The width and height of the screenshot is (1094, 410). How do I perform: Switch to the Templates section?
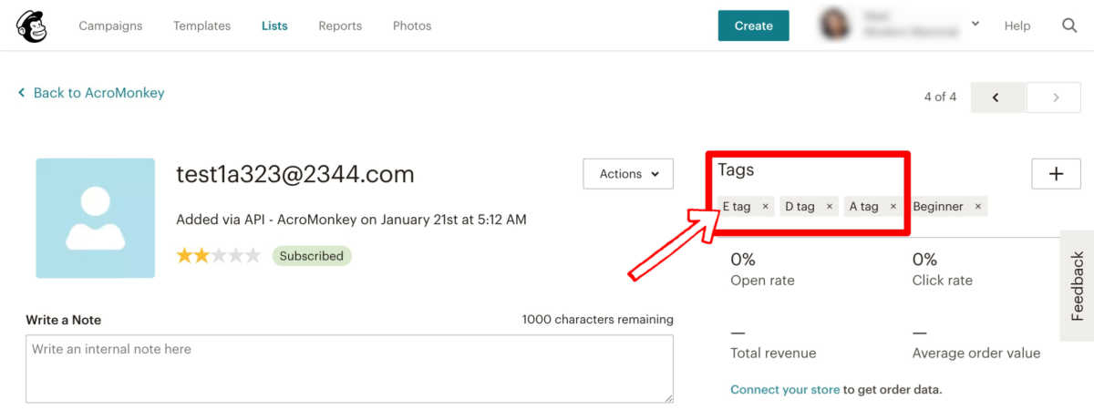click(x=201, y=26)
